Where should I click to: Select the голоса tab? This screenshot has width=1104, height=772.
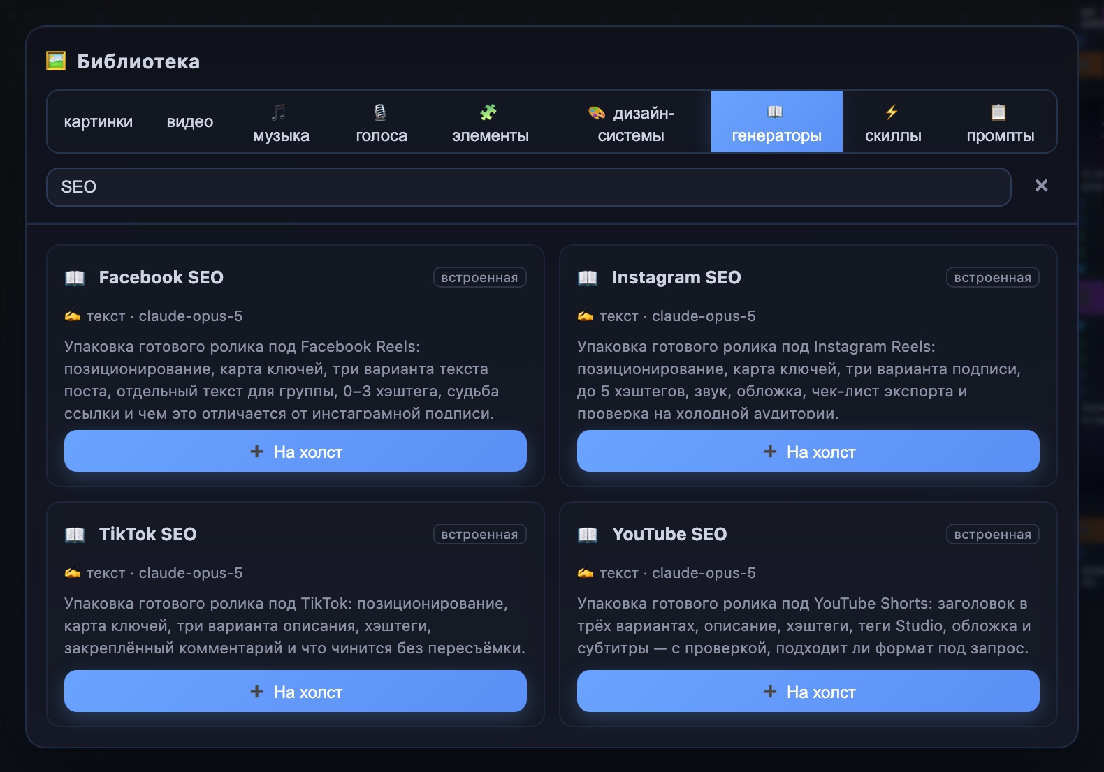click(x=382, y=121)
